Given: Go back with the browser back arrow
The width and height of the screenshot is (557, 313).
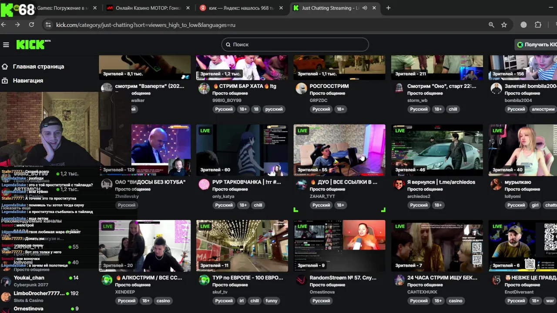Looking at the screenshot, I should [x=4, y=25].
